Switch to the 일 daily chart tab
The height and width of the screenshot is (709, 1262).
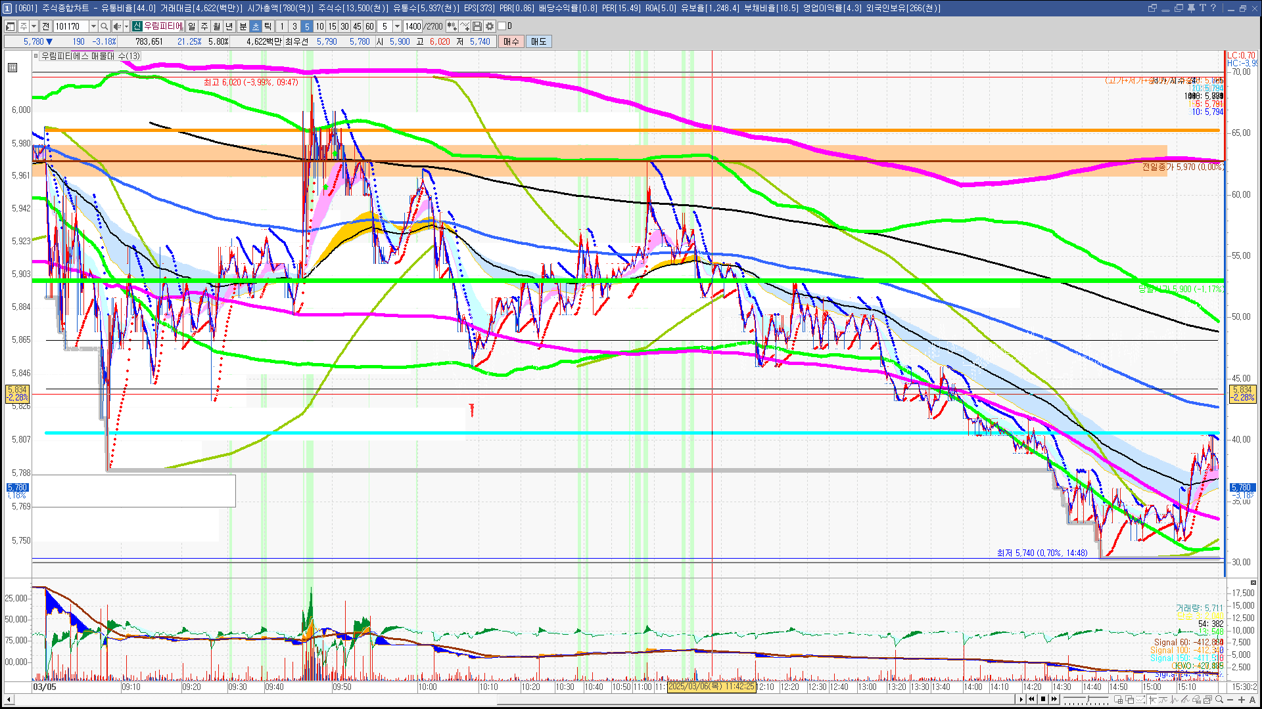pos(191,26)
